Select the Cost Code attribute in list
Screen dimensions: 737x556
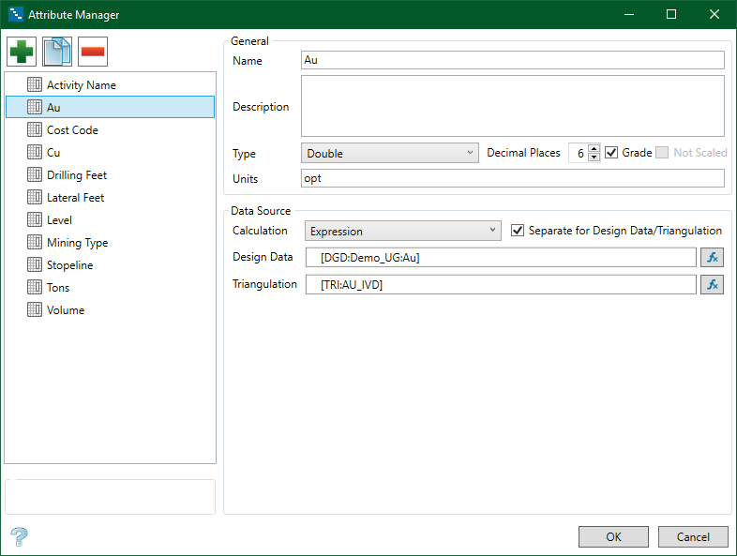72,130
